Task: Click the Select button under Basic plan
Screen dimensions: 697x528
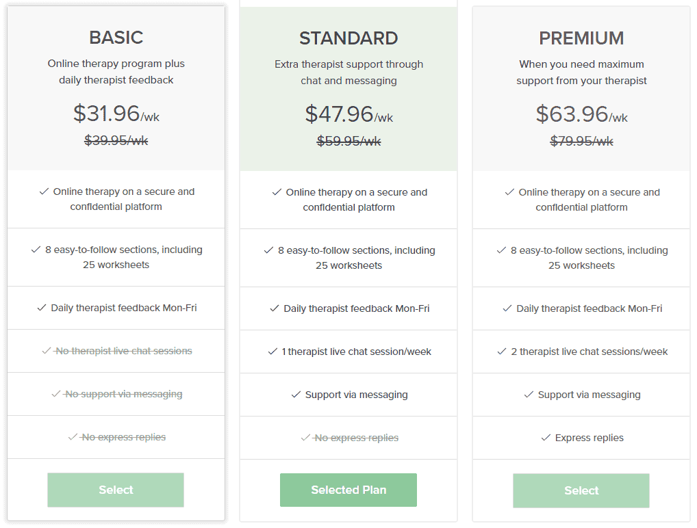Action: pyautogui.click(x=116, y=490)
